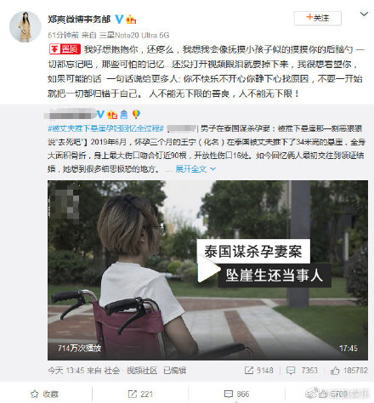Like the original post with 185782 likes
The image size is (374, 403).
[x=348, y=371]
